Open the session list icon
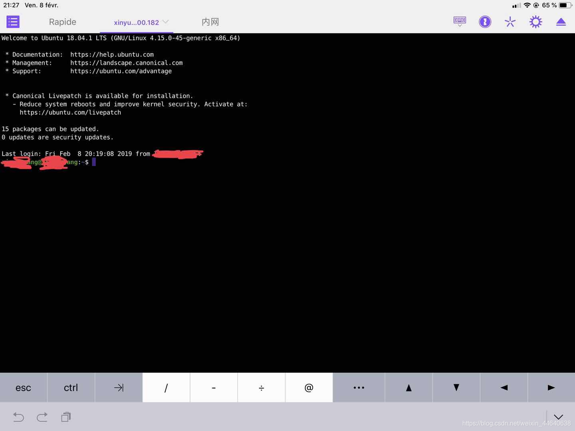Image resolution: width=575 pixels, height=431 pixels. click(x=13, y=22)
